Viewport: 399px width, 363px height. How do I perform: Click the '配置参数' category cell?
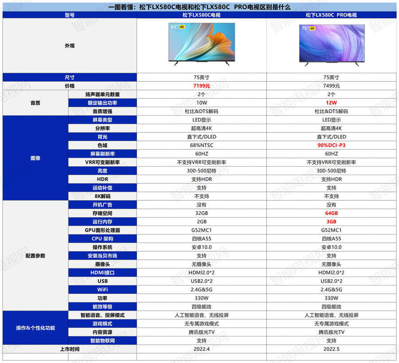click(x=35, y=256)
